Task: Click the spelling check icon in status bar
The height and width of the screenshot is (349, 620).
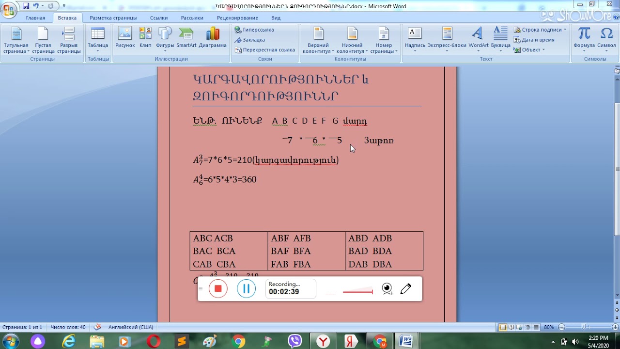Action: click(97, 327)
